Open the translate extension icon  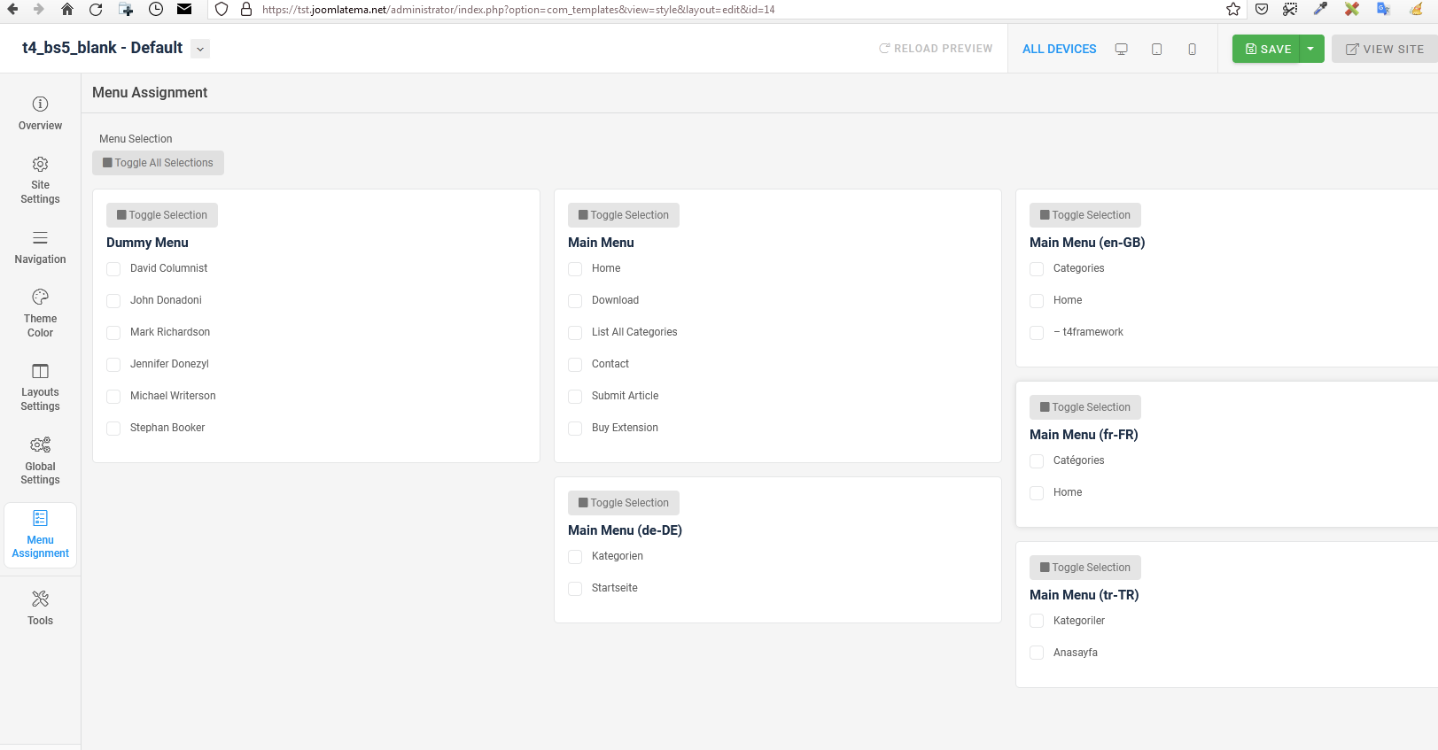coord(1383,9)
